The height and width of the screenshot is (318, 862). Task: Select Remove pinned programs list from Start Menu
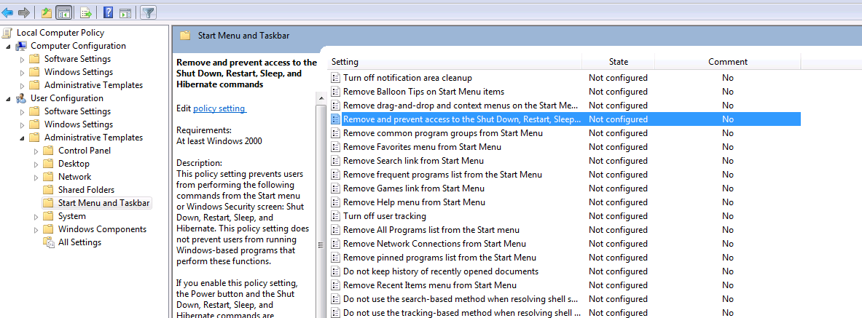click(439, 258)
